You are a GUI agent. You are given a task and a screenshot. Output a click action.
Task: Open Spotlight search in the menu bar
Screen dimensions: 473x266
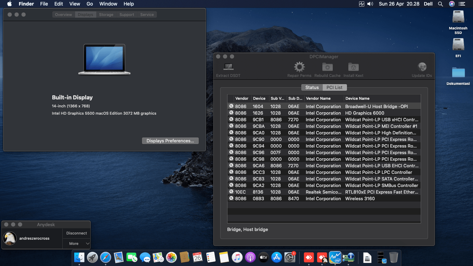440,4
